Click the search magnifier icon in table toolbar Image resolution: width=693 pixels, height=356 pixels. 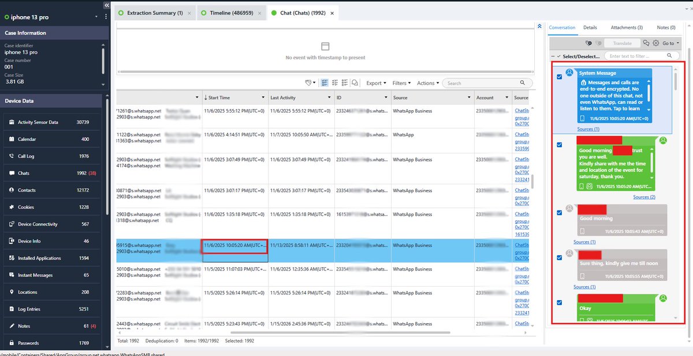523,83
